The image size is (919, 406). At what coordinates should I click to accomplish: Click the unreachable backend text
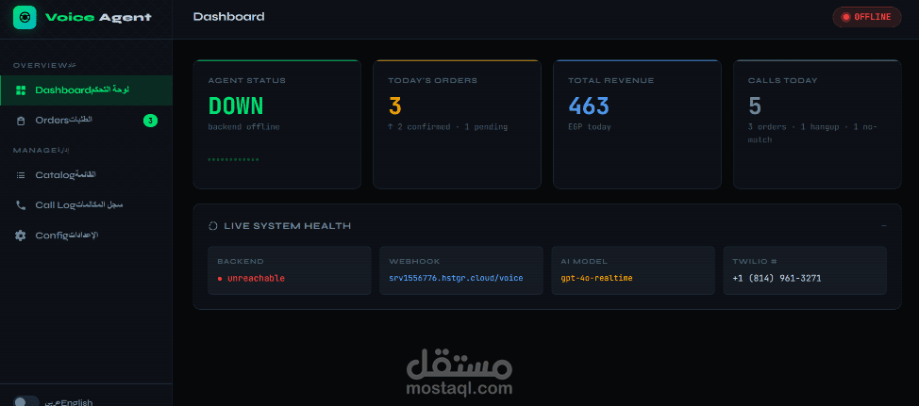pyautogui.click(x=256, y=279)
